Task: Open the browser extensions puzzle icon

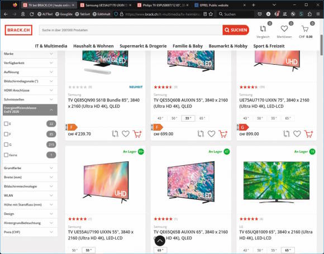Action: pos(309,14)
